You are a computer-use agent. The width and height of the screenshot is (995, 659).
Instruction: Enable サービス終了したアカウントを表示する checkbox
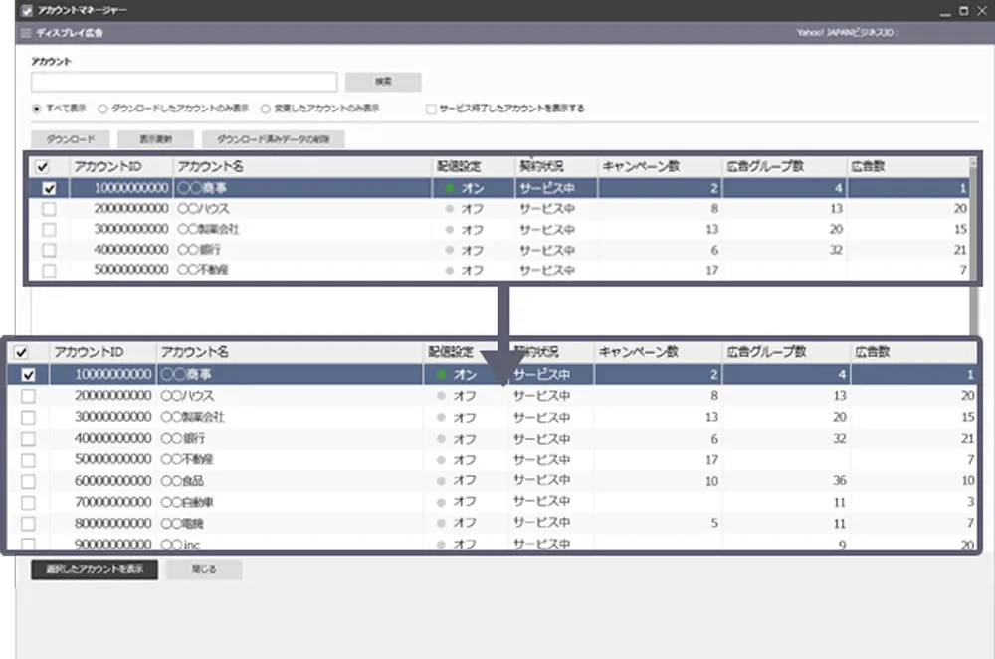pyautogui.click(x=431, y=109)
